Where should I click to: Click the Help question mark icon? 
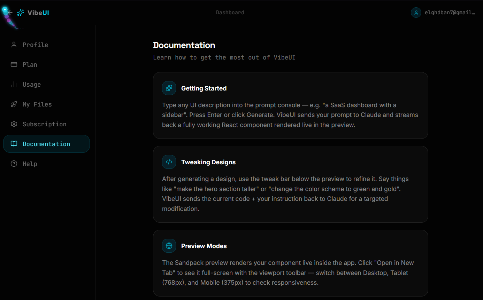(14, 164)
